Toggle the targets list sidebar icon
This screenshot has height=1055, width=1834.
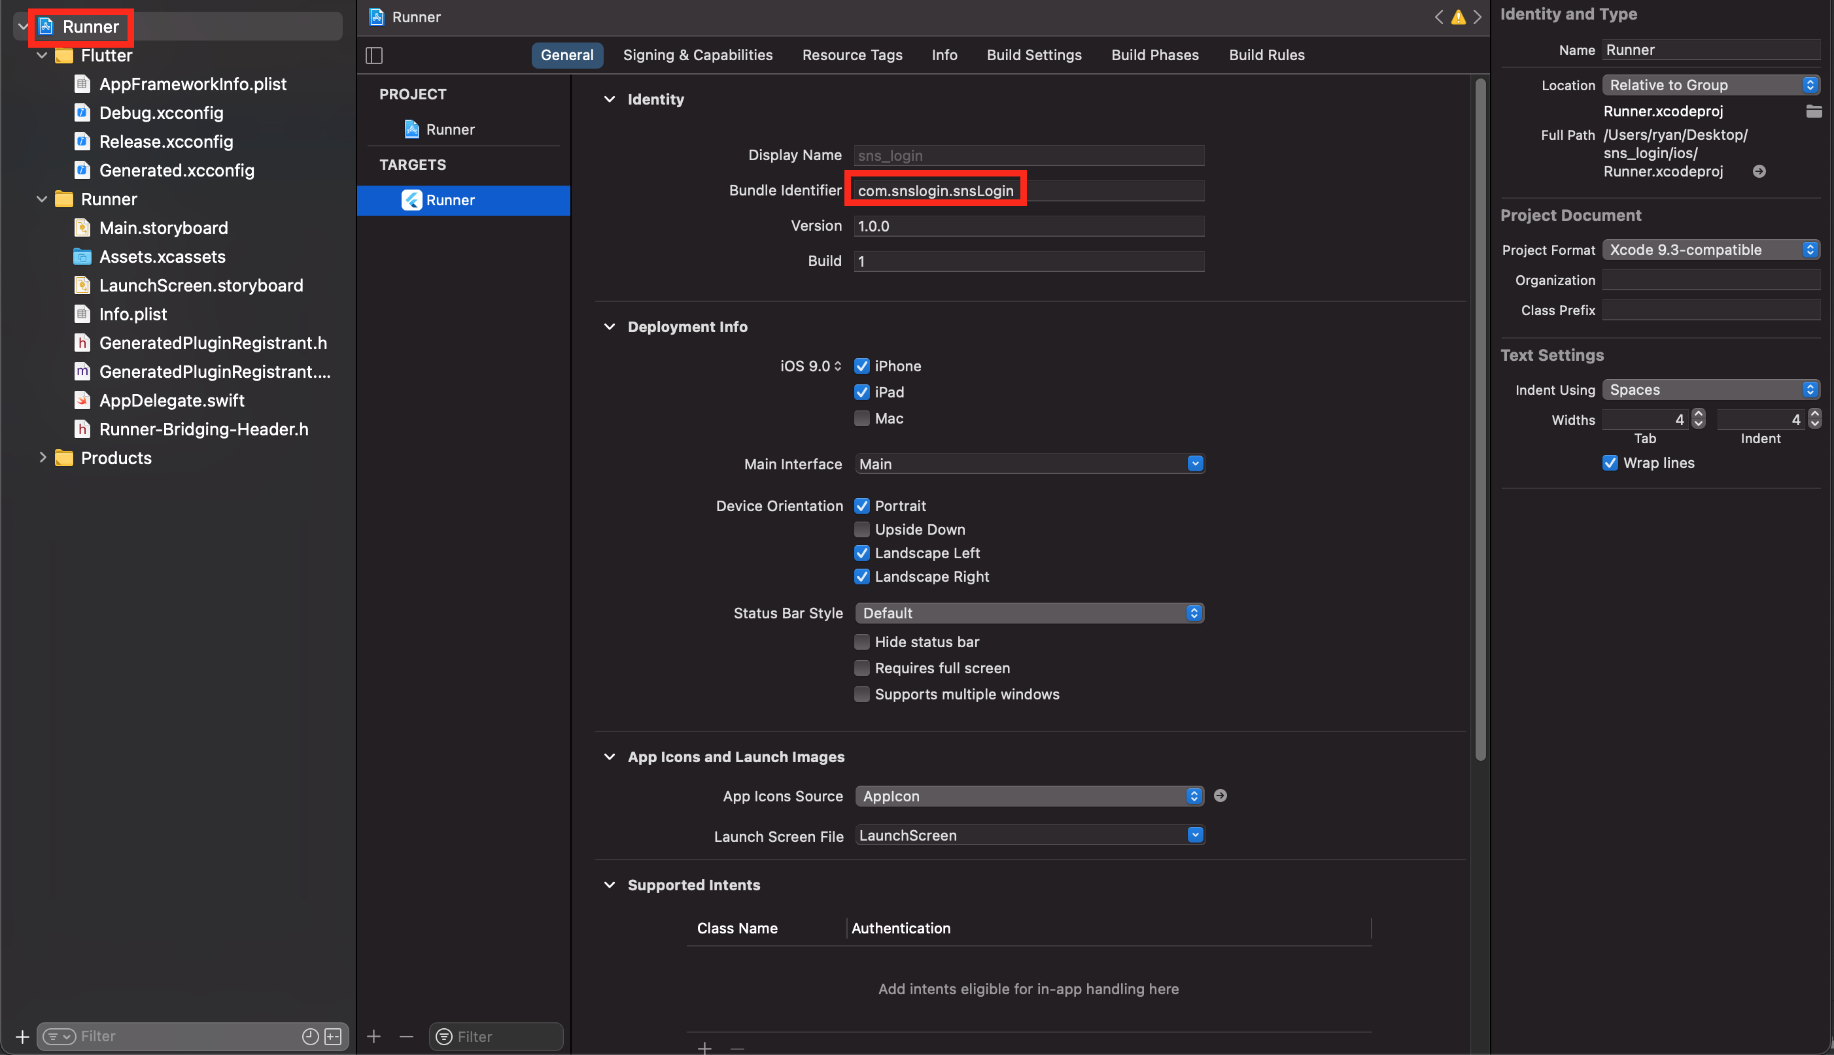(x=374, y=55)
